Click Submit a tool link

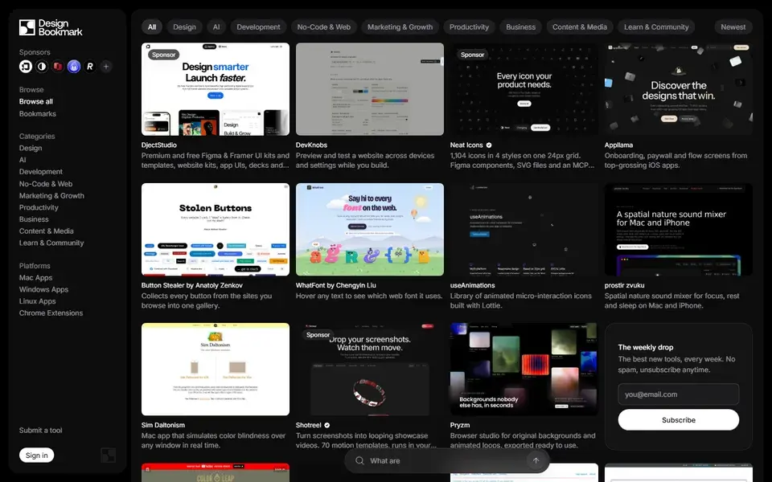40,431
